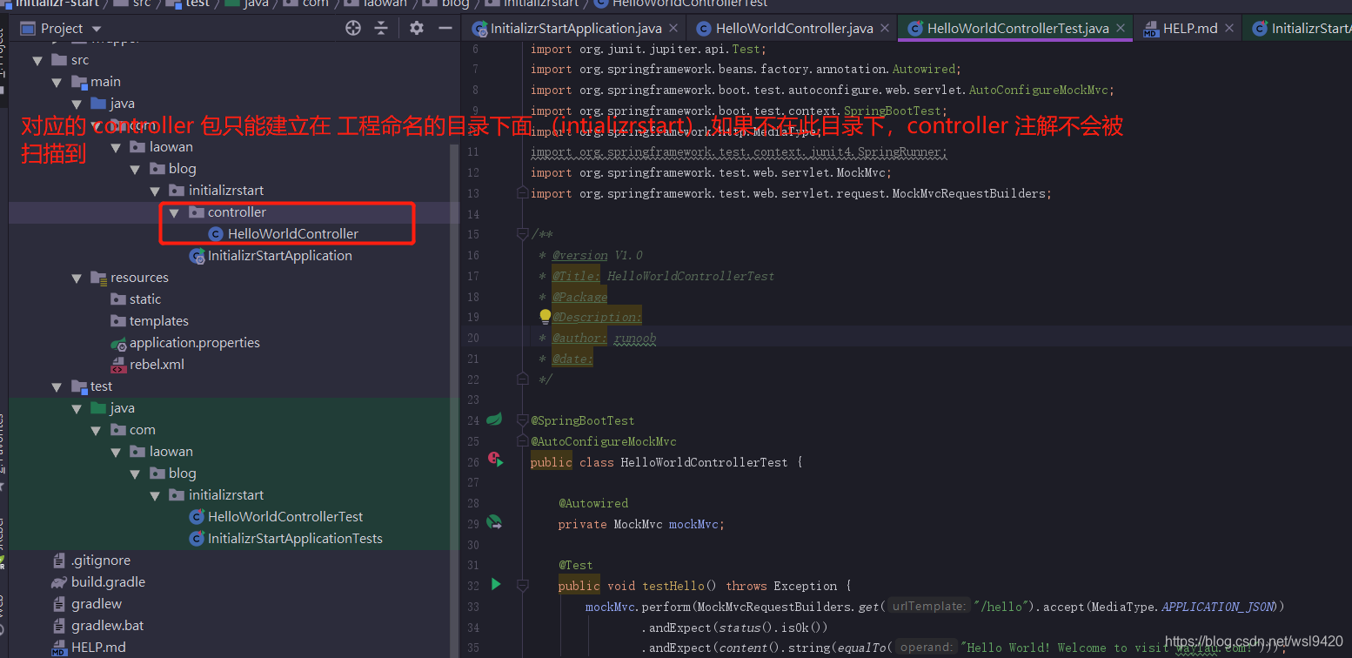Viewport: 1352px width, 658px height.
Task: Click the HelloWorldController class icon in the tree
Action: coord(217,233)
